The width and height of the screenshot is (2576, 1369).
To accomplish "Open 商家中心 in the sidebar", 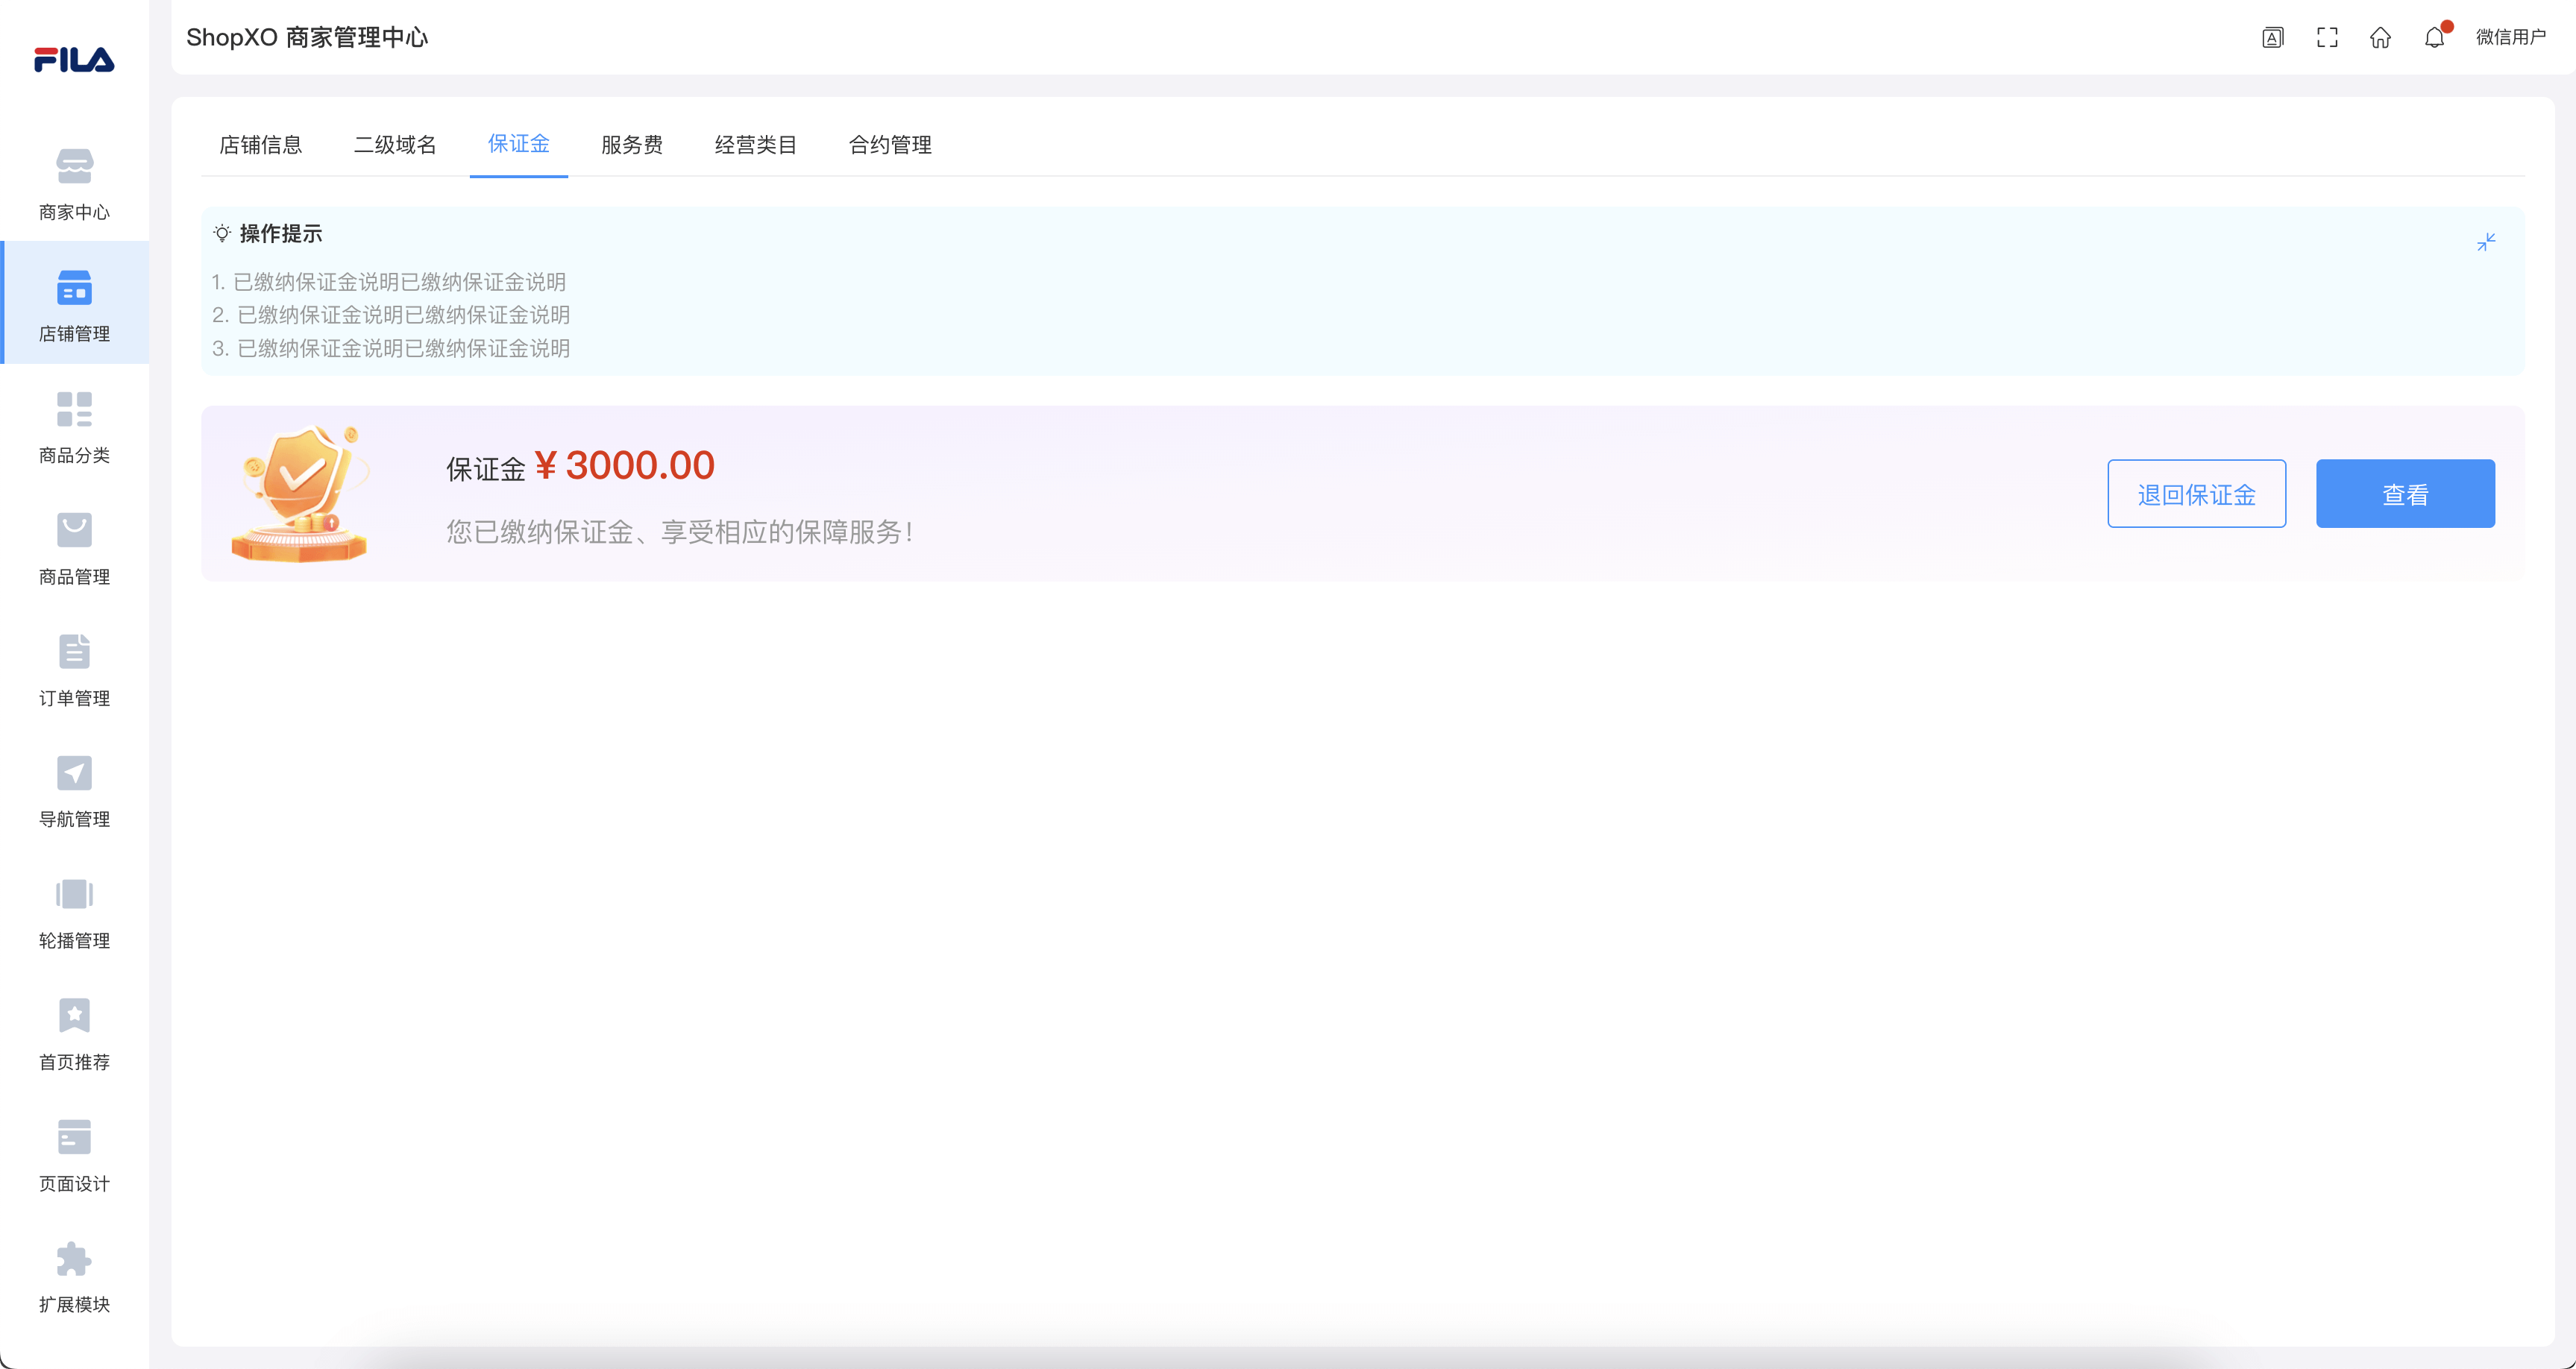I will (x=74, y=185).
